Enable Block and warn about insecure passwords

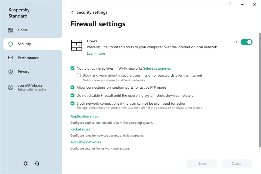point(79,75)
